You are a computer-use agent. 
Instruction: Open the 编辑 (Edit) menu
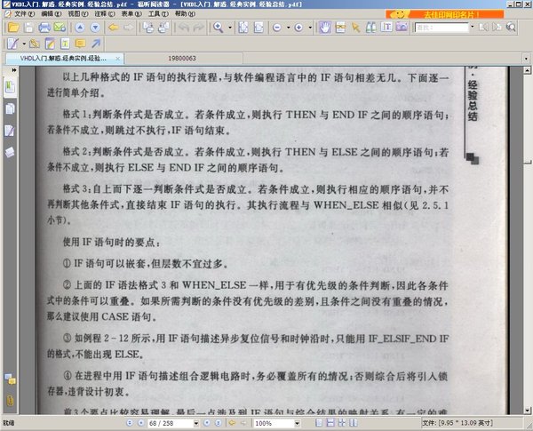tap(51, 14)
